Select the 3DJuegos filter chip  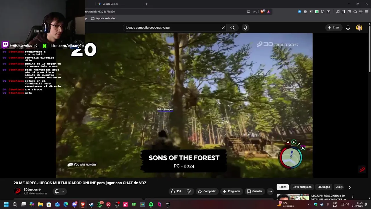click(x=324, y=187)
